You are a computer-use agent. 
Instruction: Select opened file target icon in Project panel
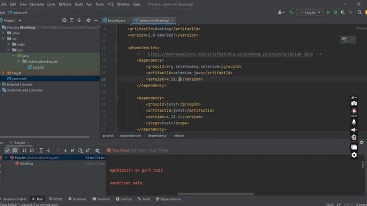[x=64, y=21]
